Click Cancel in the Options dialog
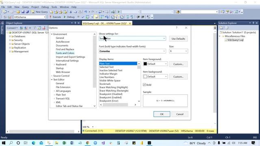The height and width of the screenshot is (146, 260). point(180,114)
